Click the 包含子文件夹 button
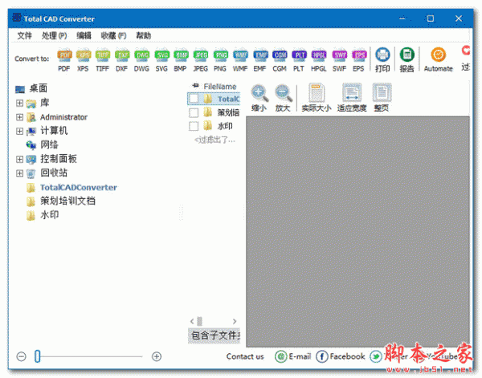Screen dimensions: 482x378 point(214,335)
